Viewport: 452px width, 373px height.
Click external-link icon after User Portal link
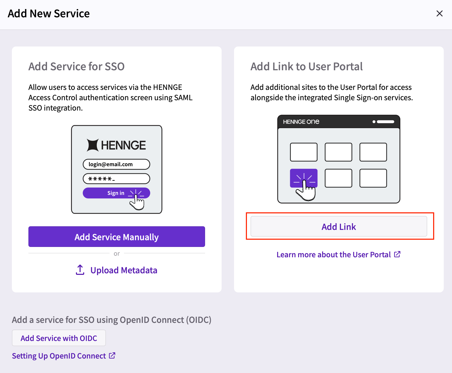[x=397, y=254]
